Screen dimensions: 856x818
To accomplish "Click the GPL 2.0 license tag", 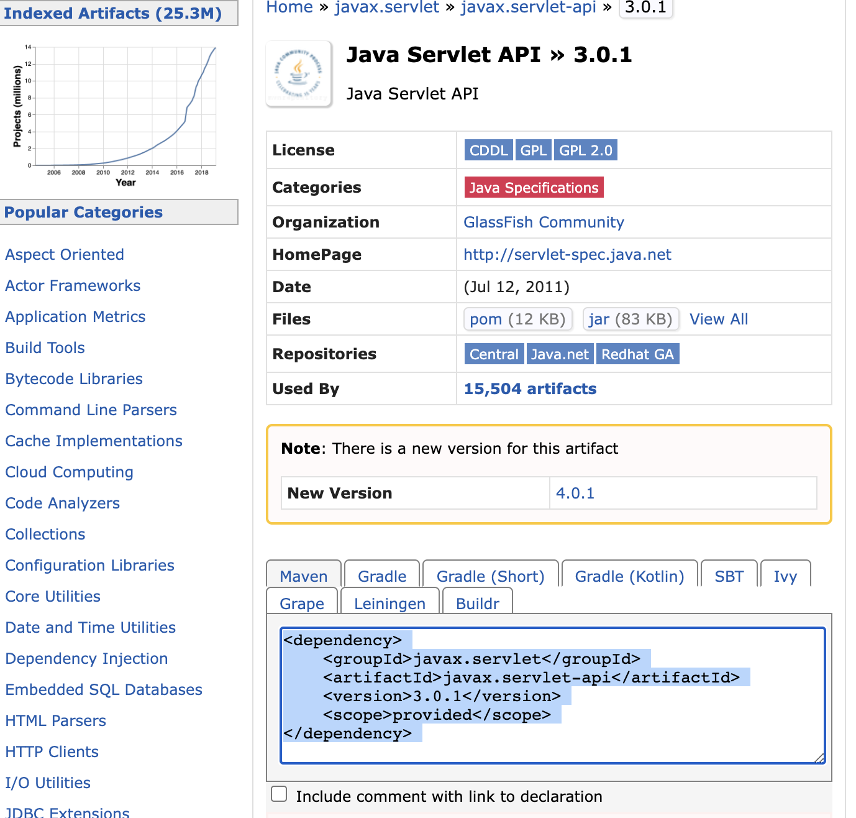I will coord(586,150).
